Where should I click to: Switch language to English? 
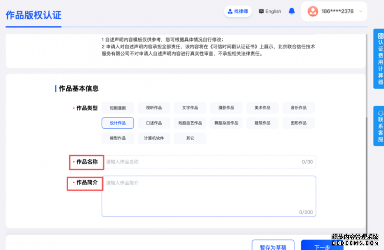(270, 11)
